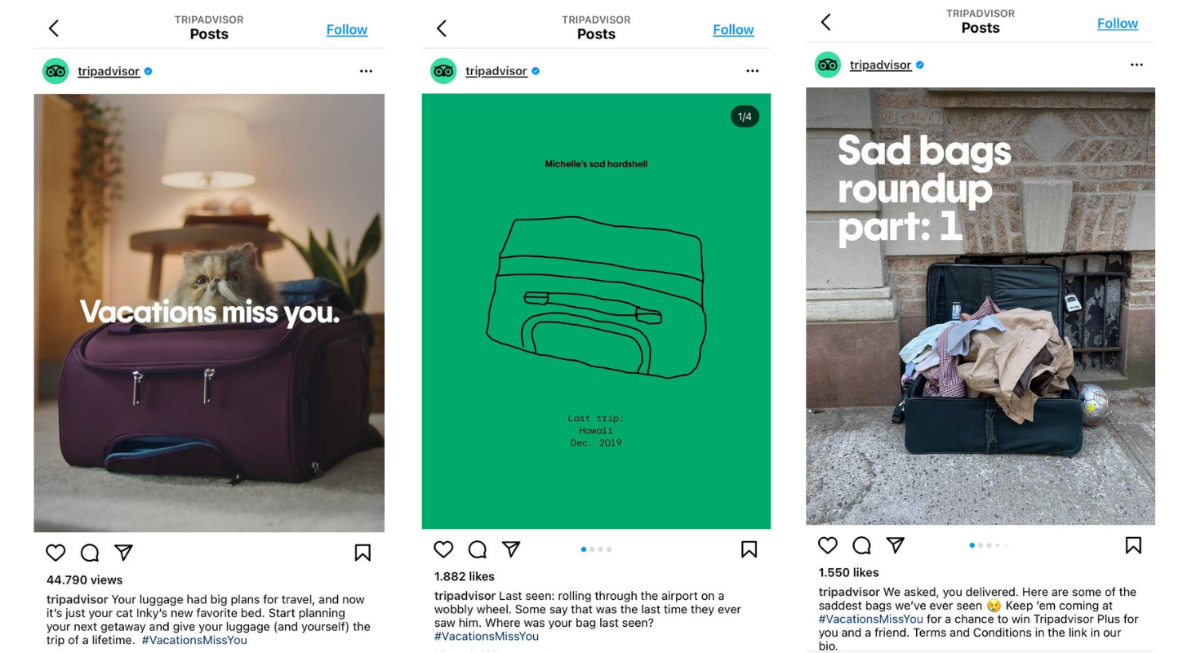Open comments on the green hardshell post
The width and height of the screenshot is (1192, 653).
tap(478, 549)
